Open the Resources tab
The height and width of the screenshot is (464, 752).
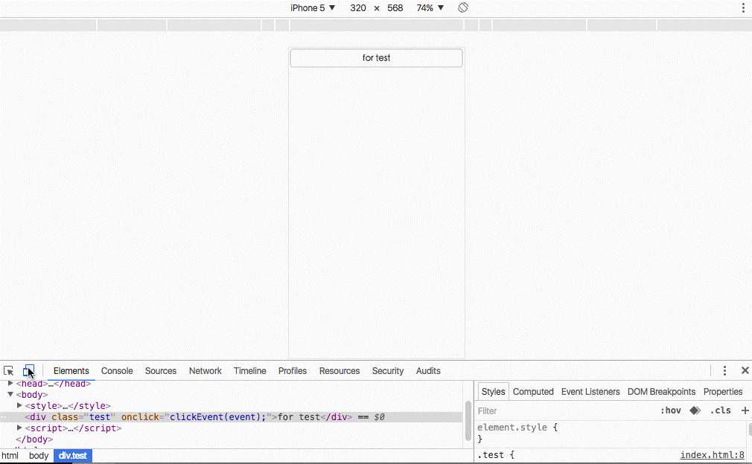tap(339, 370)
